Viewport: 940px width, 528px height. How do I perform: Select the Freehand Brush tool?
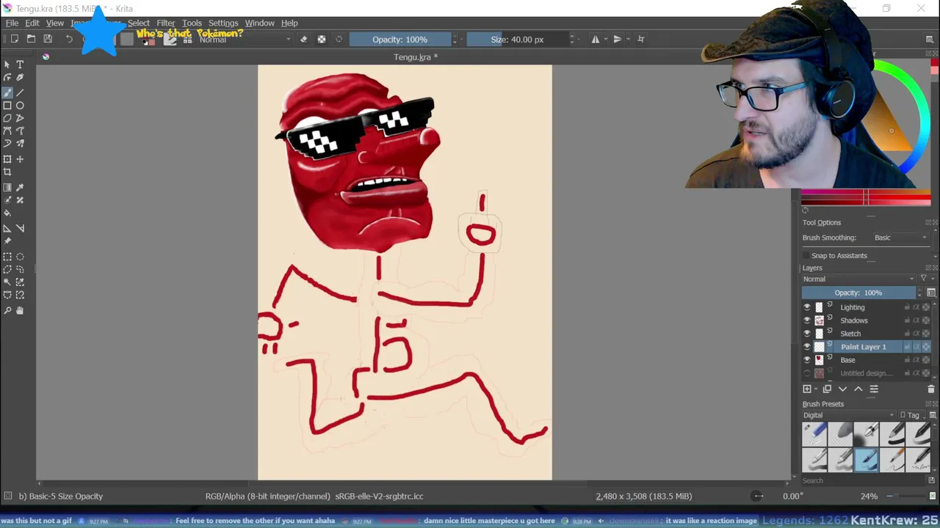tap(7, 92)
